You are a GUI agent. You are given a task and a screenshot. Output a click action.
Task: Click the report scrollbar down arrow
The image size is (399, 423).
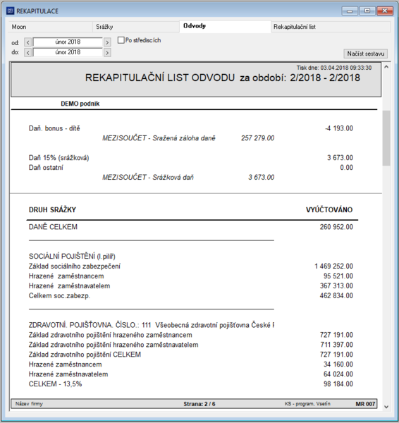[x=386, y=407]
